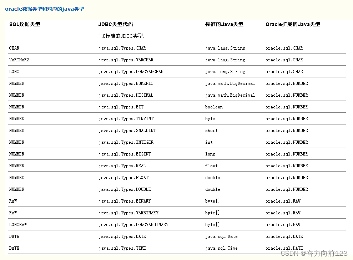Viewport: 353px width, 260px height.
Task: Select java.sql.Types.DATE cell
Action: pyautogui.click(x=122, y=236)
